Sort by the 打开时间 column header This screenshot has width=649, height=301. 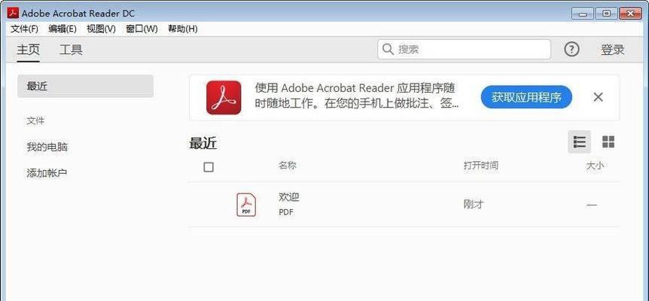480,166
